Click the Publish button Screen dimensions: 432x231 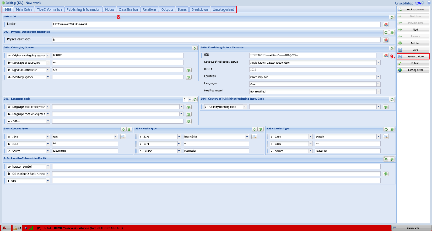(x=413, y=63)
